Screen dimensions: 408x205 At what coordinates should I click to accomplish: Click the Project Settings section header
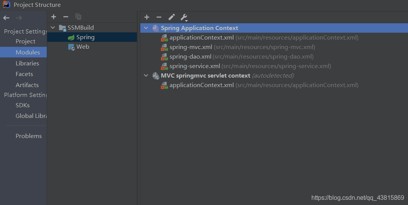(25, 32)
